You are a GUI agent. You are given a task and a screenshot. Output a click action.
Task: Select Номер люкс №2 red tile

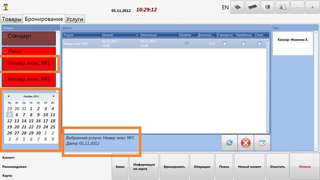coord(29,79)
